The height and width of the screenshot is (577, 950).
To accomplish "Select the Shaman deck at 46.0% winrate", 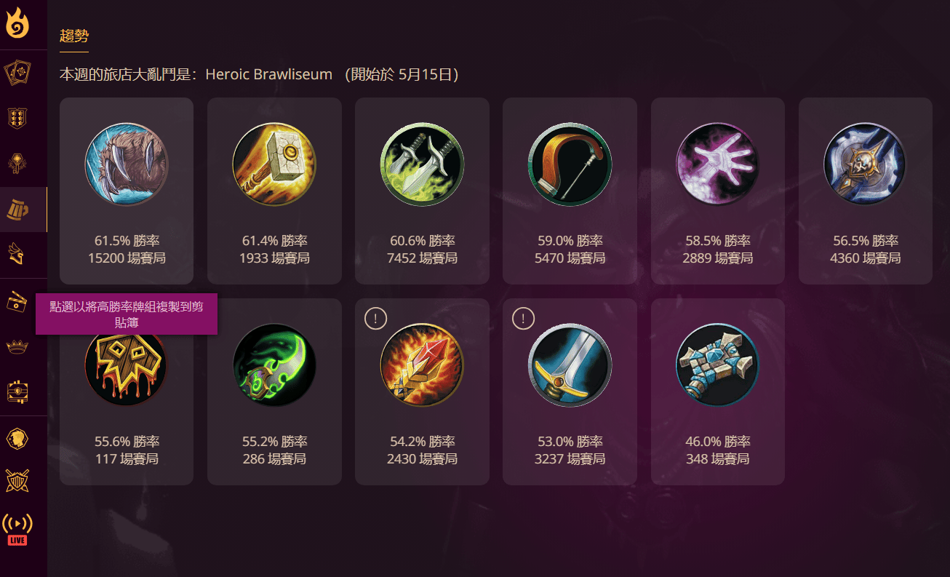I will [718, 391].
